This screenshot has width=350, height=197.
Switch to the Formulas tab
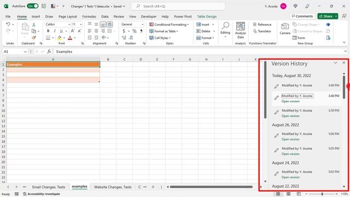[x=89, y=16]
